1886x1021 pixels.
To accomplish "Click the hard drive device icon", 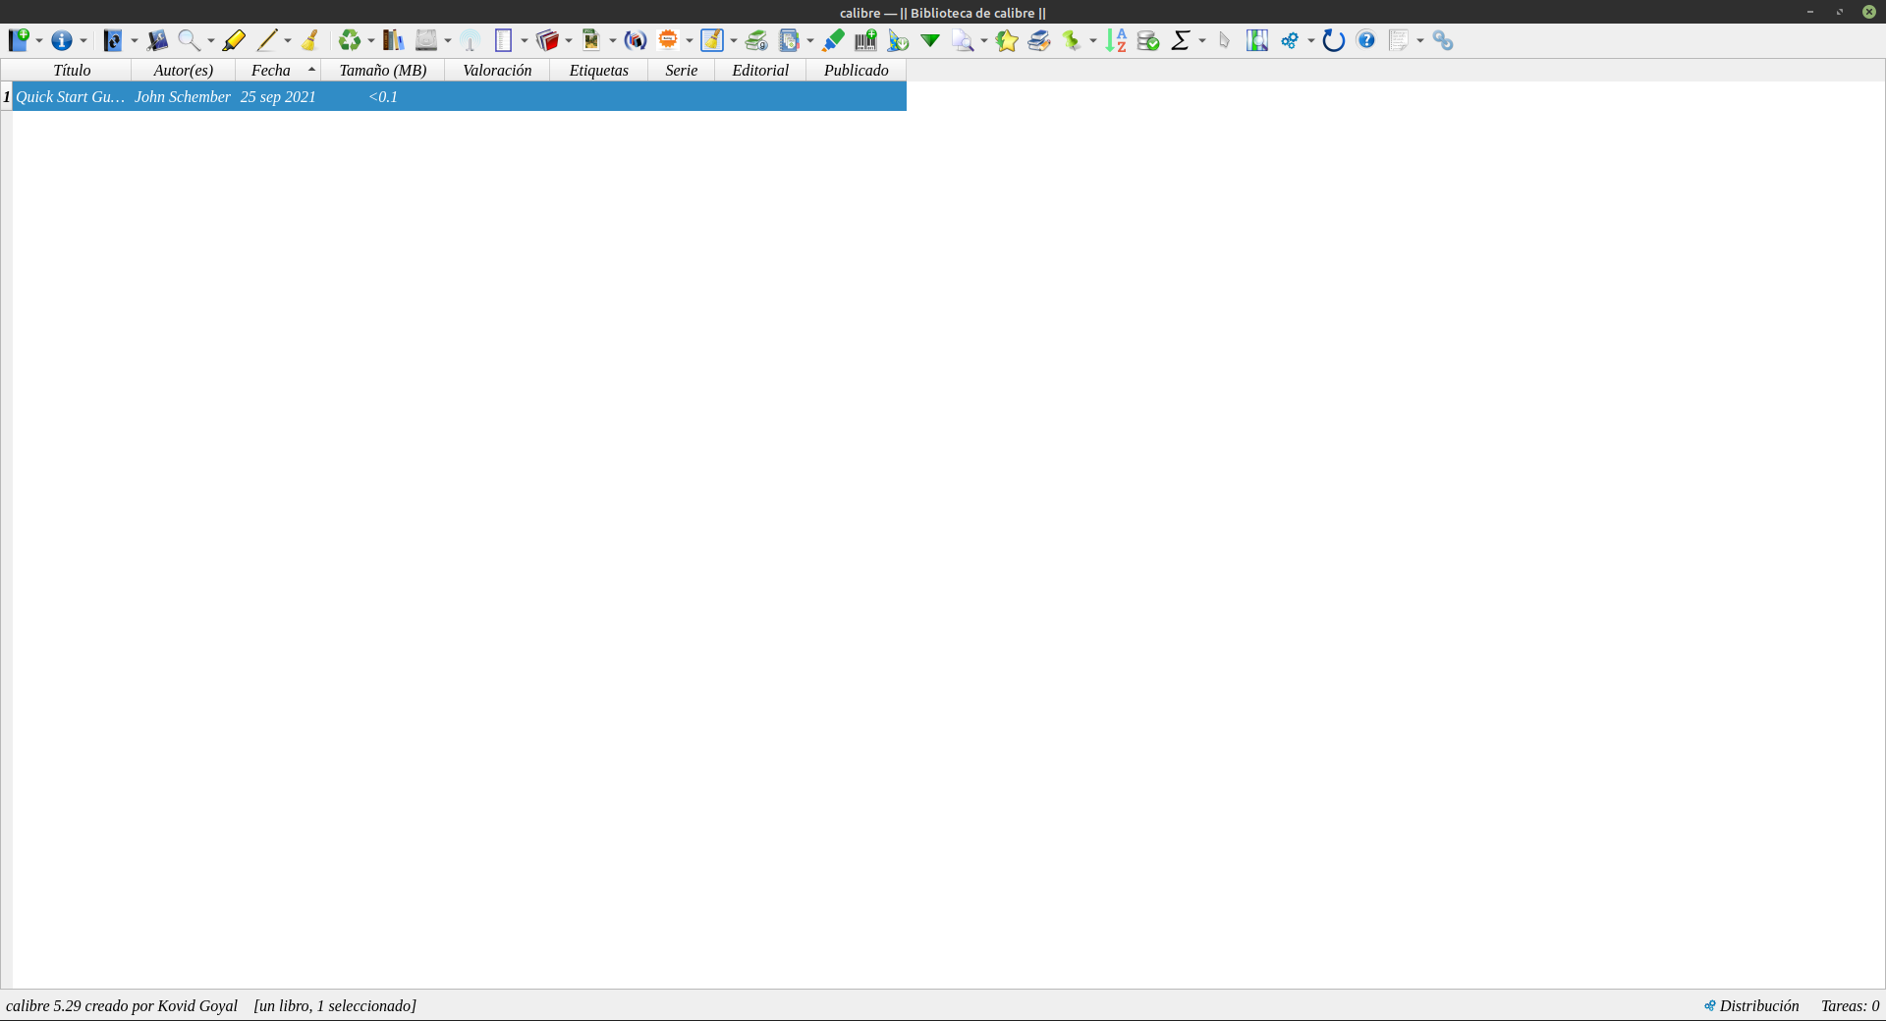I will [x=426, y=40].
